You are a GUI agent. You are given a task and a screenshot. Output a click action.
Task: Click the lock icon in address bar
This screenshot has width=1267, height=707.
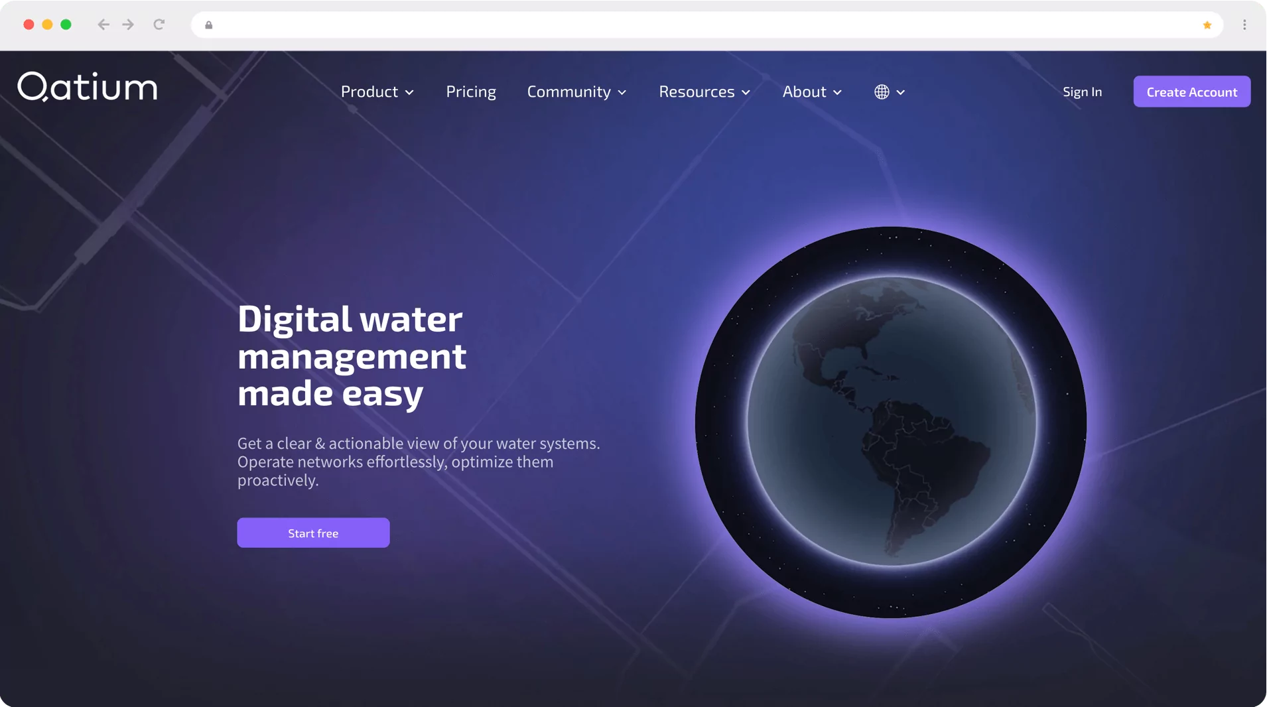pyautogui.click(x=209, y=25)
